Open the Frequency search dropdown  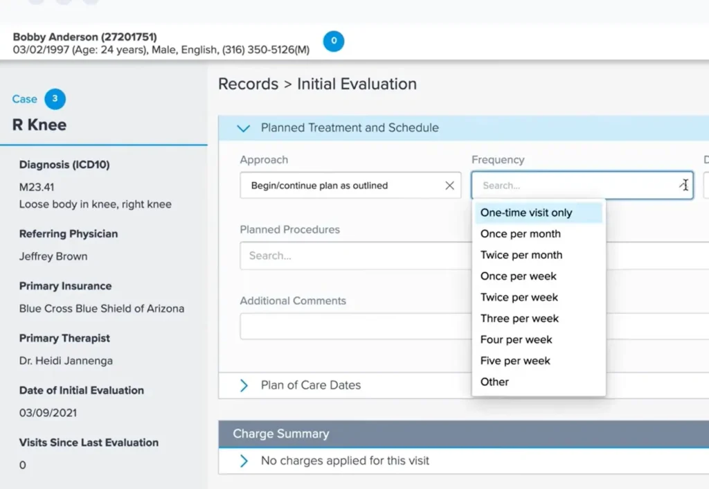(582, 186)
